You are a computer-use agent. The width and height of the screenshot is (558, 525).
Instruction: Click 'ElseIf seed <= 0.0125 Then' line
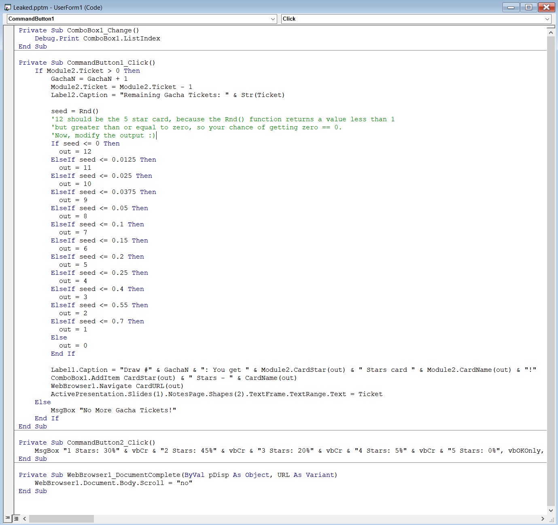[x=104, y=160]
